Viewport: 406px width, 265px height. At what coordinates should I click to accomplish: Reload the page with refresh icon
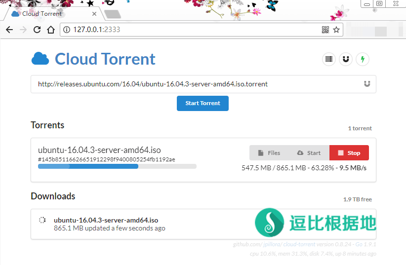click(37, 30)
